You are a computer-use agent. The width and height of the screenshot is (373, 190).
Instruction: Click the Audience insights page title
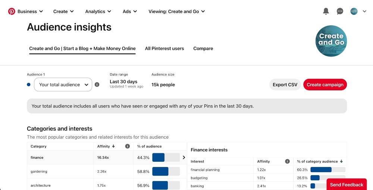point(69,27)
